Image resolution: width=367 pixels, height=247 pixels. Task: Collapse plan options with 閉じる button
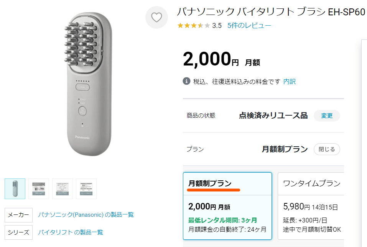click(327, 149)
